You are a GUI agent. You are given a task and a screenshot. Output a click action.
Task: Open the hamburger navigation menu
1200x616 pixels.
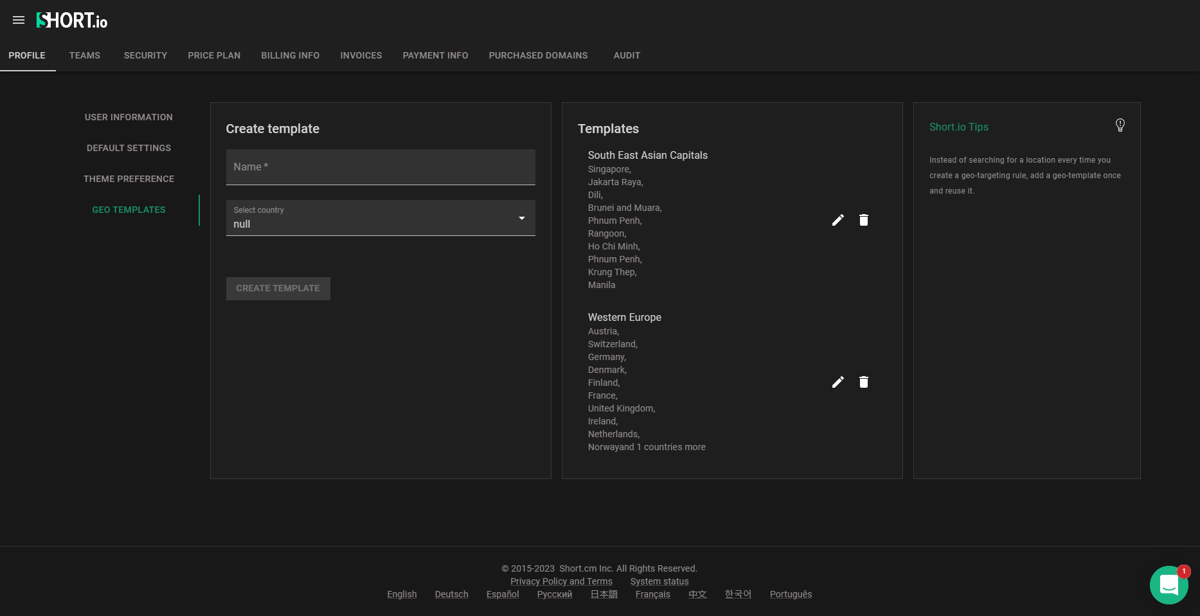click(x=19, y=20)
